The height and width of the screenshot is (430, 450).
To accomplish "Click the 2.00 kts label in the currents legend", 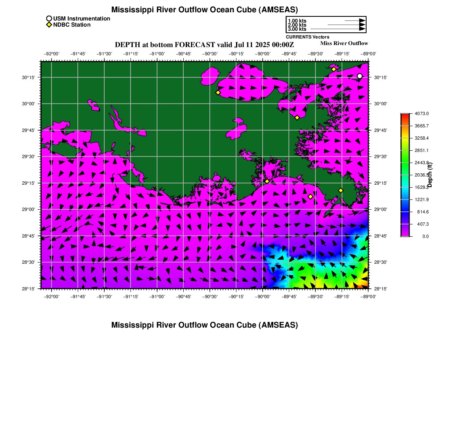I will [297, 25].
